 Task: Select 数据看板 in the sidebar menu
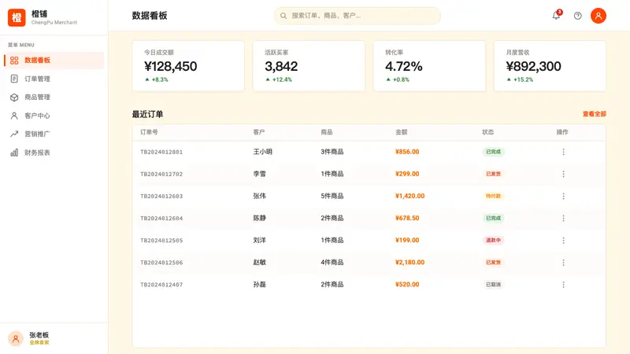click(x=54, y=61)
